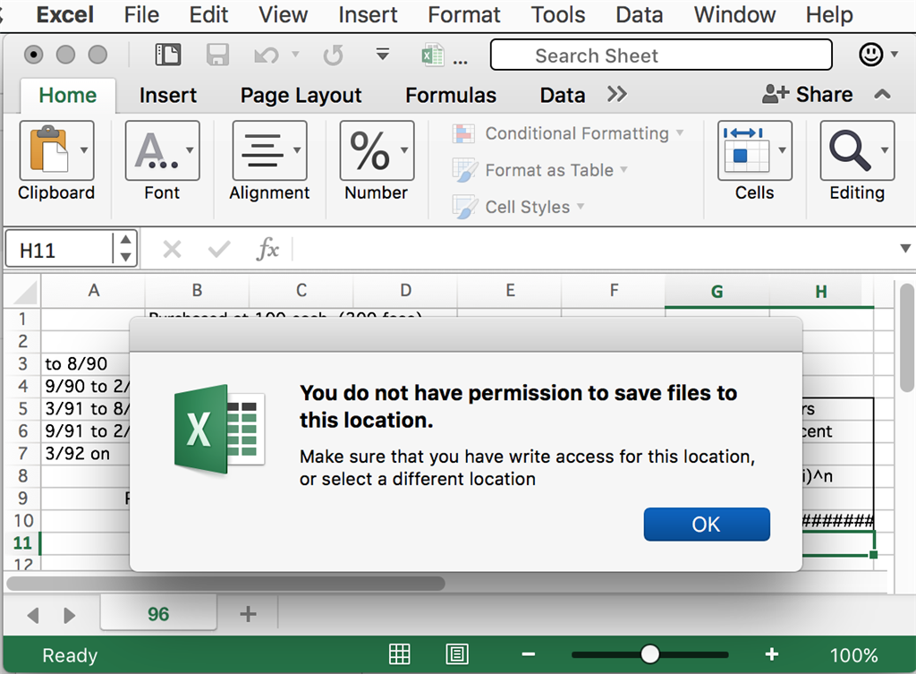Open the View menu
The height and width of the screenshot is (674, 916).
pyautogui.click(x=284, y=14)
